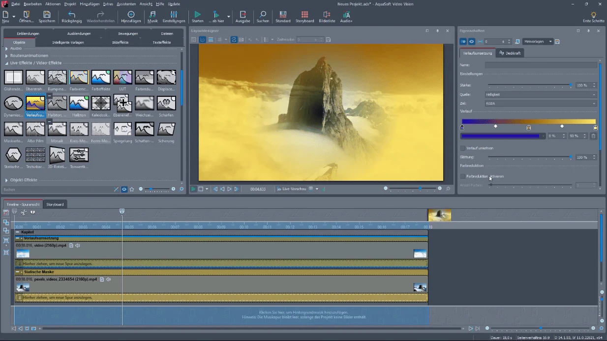Toggle the eye icon in Eigenschaften toolbar
Image resolution: width=607 pixels, height=341 pixels.
tap(471, 42)
